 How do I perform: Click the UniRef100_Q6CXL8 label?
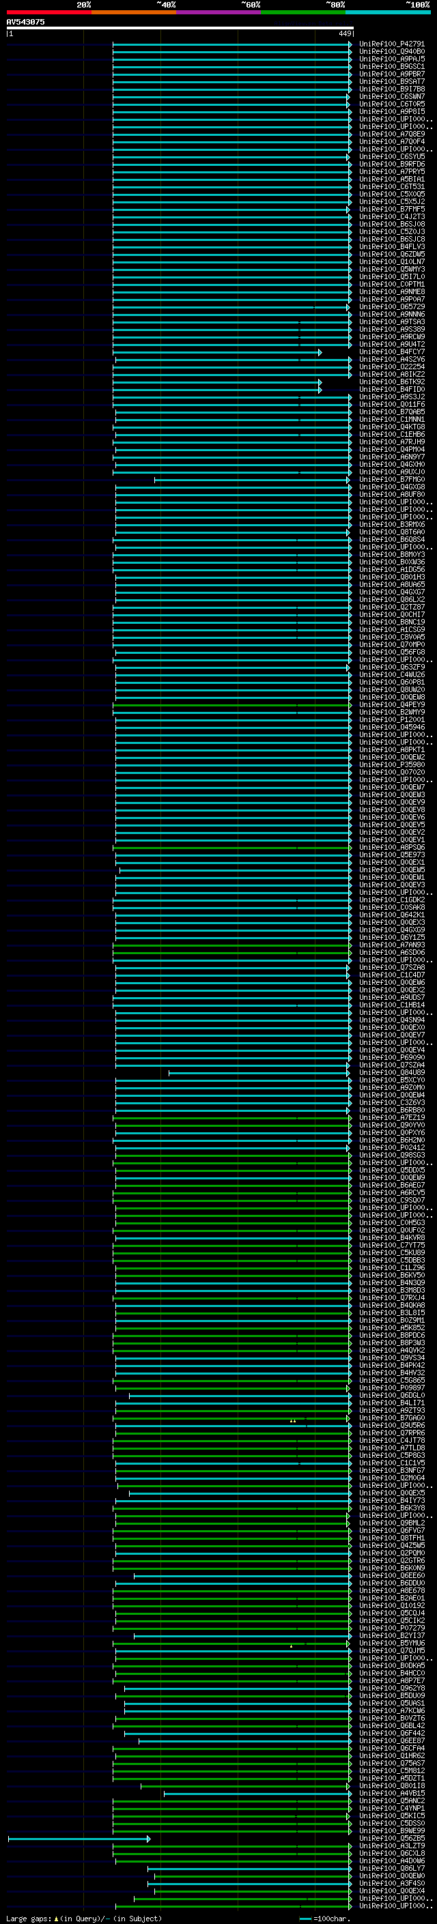[x=391, y=1853]
